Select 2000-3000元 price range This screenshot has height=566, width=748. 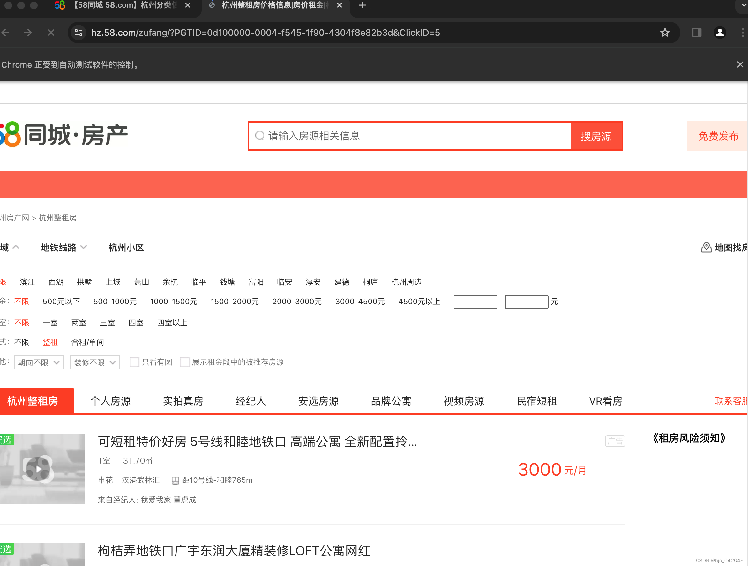point(297,301)
